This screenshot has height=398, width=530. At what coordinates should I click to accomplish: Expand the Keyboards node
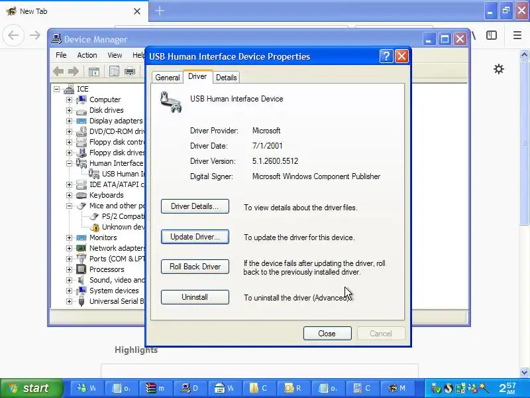click(x=70, y=195)
